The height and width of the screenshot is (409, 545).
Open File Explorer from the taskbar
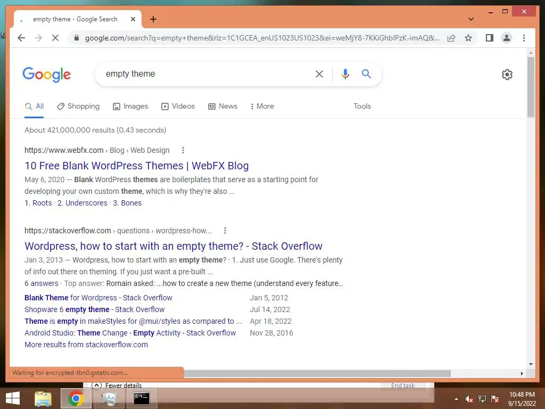[x=43, y=398]
